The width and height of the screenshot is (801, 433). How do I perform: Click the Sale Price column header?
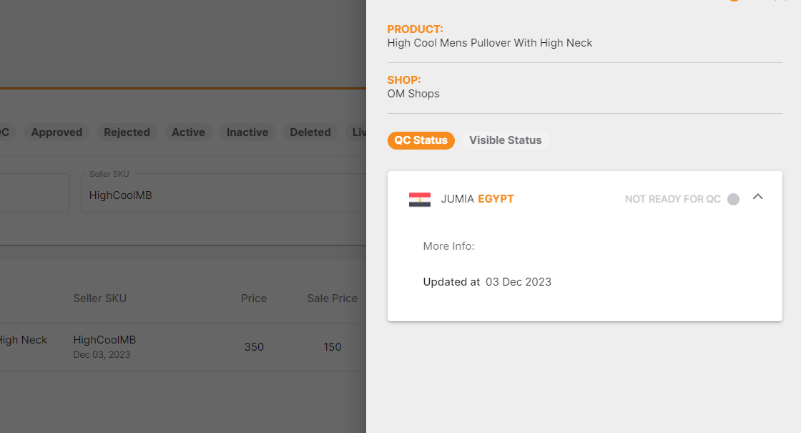(x=332, y=298)
